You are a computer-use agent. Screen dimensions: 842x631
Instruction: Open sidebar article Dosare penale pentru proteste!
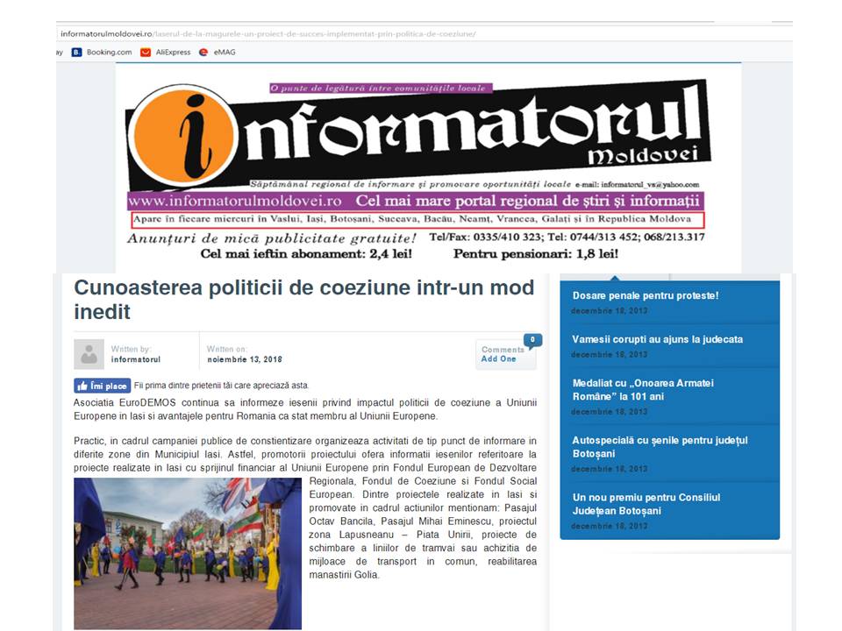point(646,295)
